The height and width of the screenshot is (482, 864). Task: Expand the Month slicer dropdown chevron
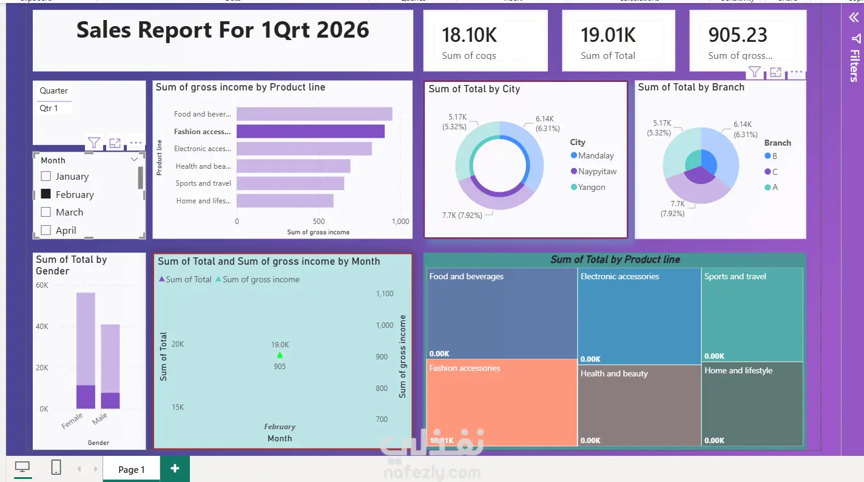tap(134, 160)
